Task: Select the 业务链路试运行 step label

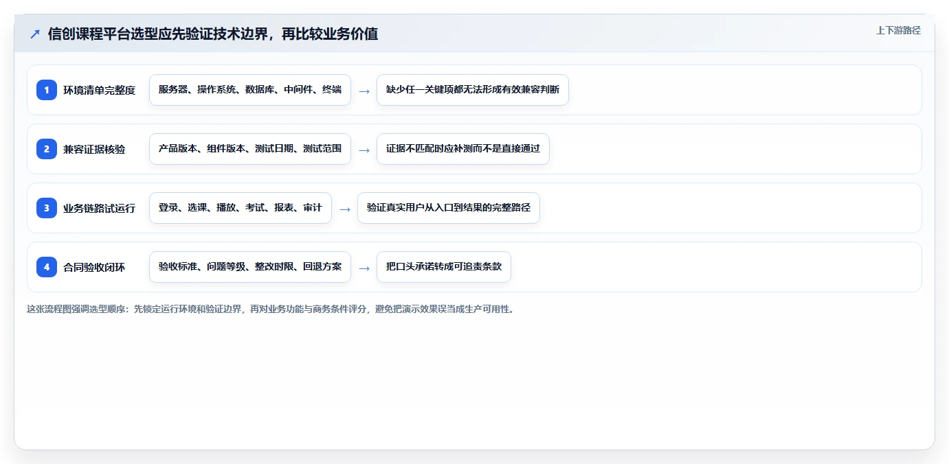Action: tap(99, 208)
